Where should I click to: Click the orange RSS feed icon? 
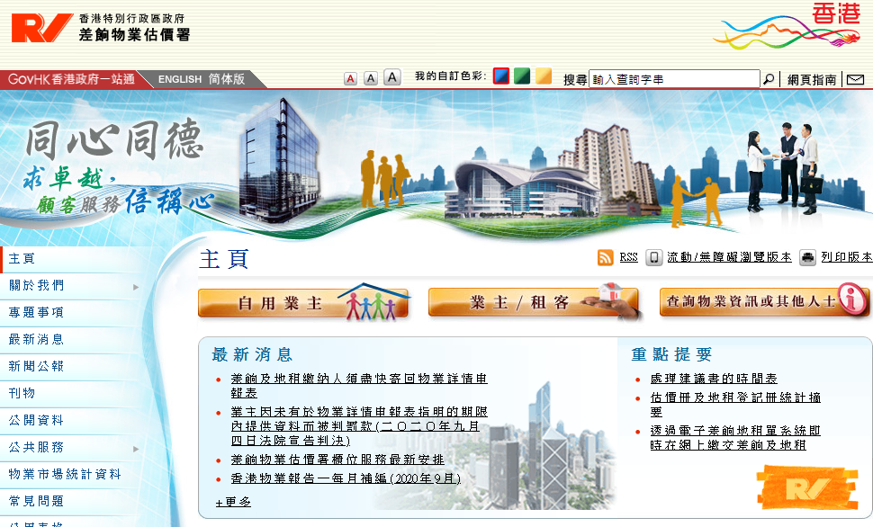[606, 257]
